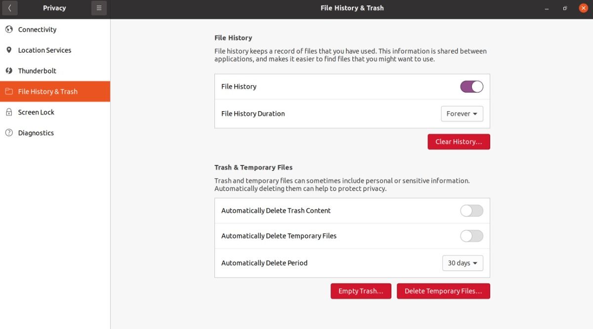Open the Location Services panel

tap(44, 50)
